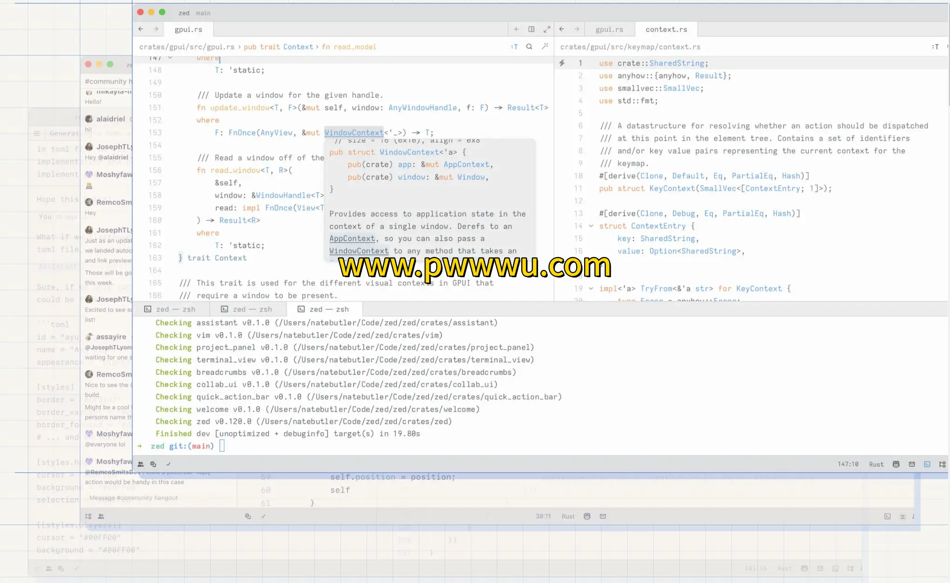Split the left editor pane

pos(532,29)
